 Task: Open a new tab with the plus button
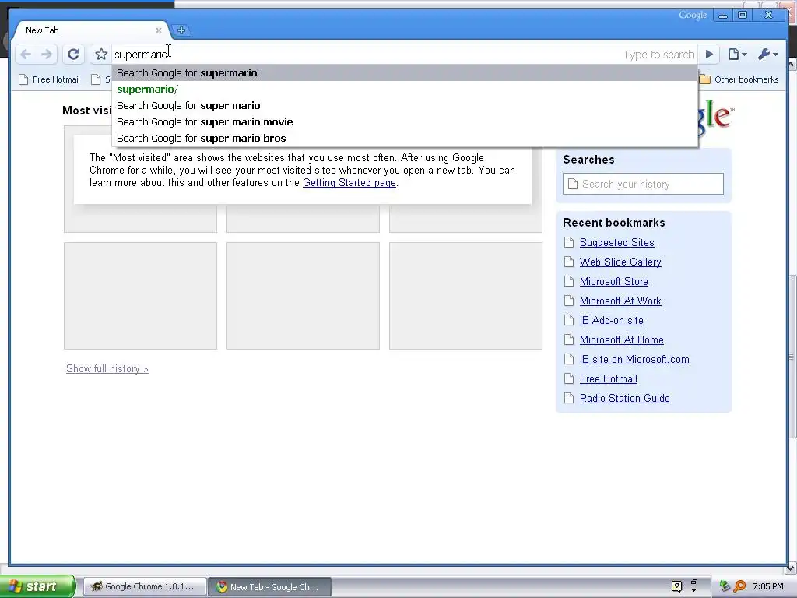click(181, 30)
